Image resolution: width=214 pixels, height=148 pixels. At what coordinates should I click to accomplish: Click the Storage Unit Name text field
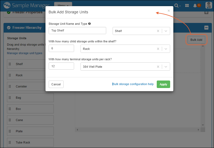pyautogui.click(x=77, y=31)
